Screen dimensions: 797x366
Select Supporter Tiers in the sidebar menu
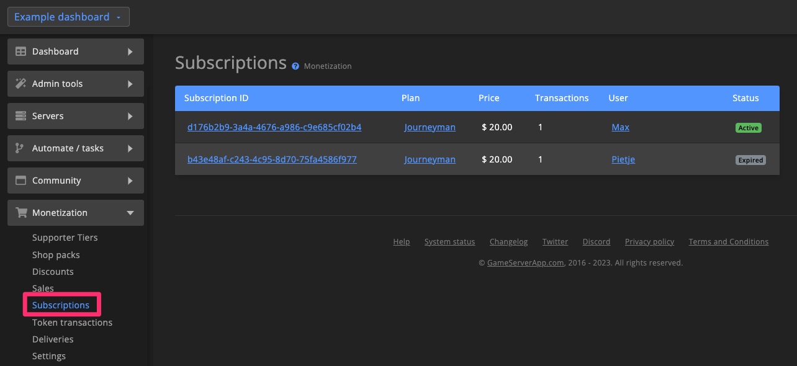65,238
